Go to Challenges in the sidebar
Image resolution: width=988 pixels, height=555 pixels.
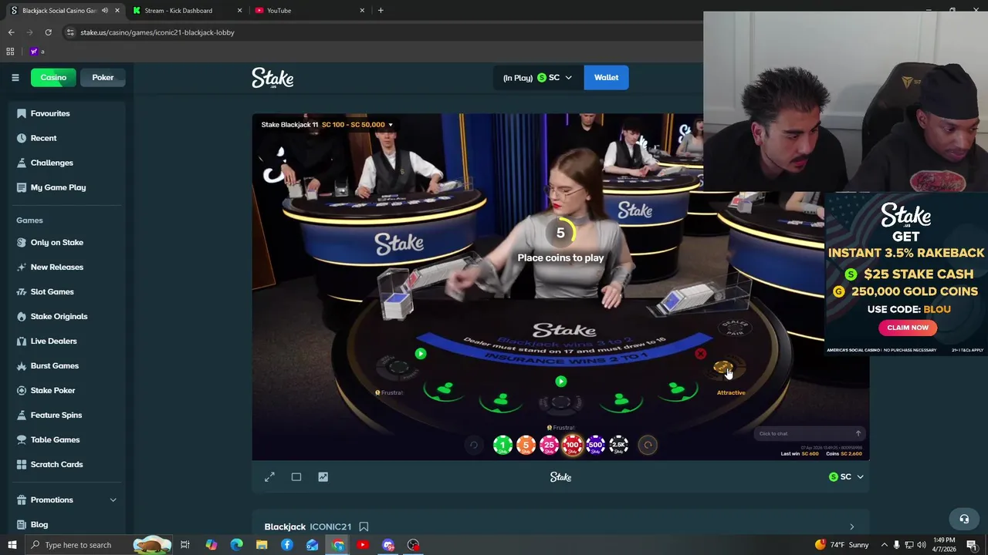point(52,163)
